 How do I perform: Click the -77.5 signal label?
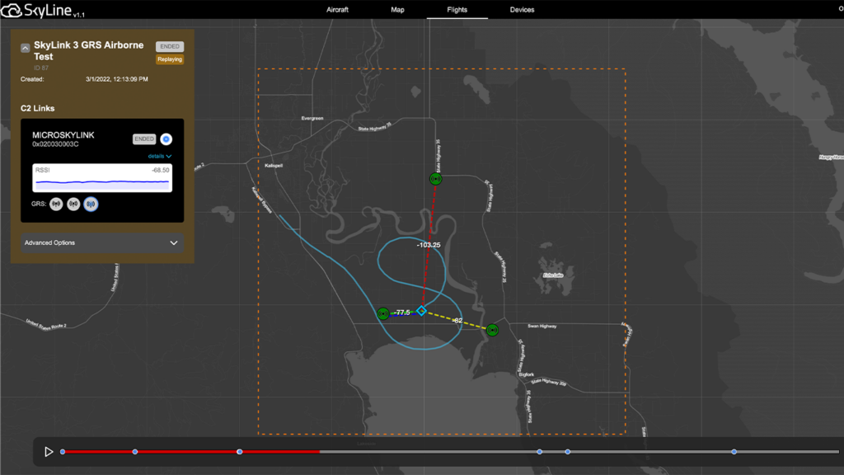click(402, 313)
